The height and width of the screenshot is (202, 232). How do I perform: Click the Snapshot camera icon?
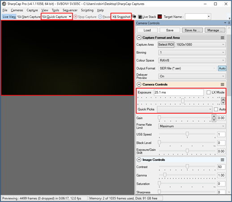114,17
